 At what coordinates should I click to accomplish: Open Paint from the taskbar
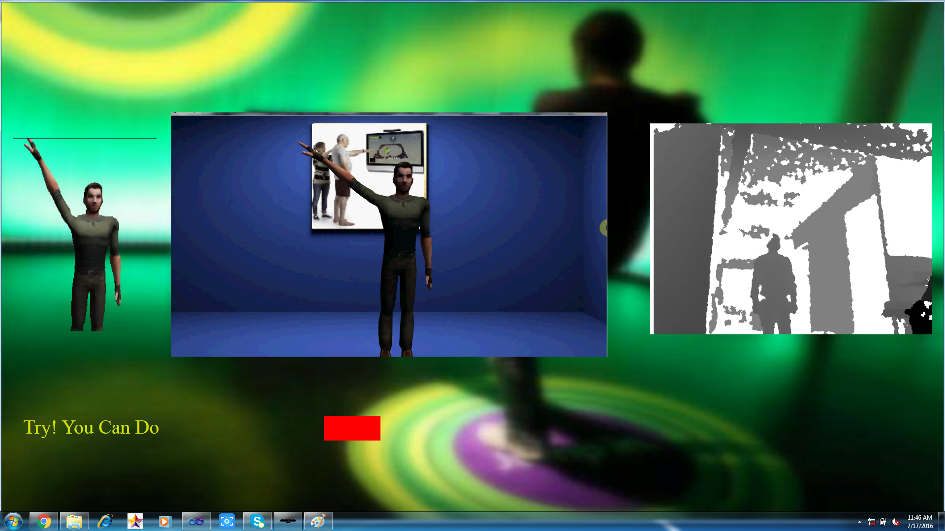click(318, 521)
